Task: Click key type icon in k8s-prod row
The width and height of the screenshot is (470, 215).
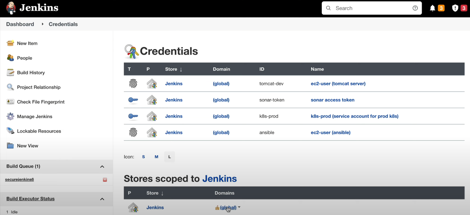Action: [x=133, y=116]
